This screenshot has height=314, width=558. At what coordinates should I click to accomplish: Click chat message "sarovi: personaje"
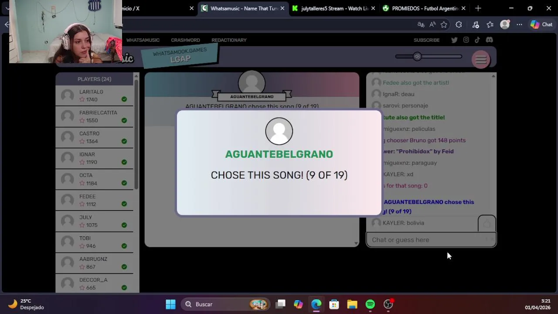point(405,106)
